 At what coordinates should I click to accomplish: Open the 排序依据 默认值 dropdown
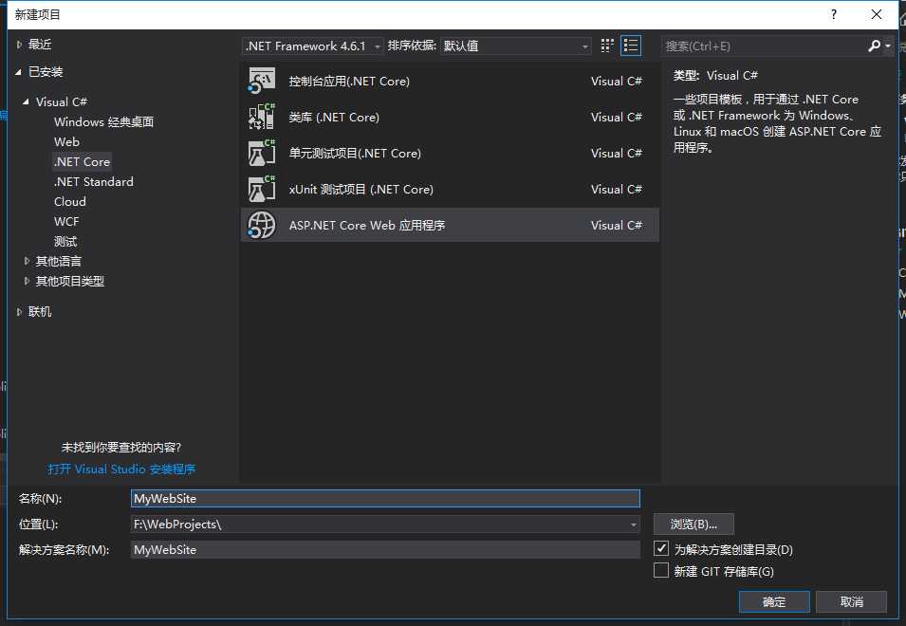(515, 46)
